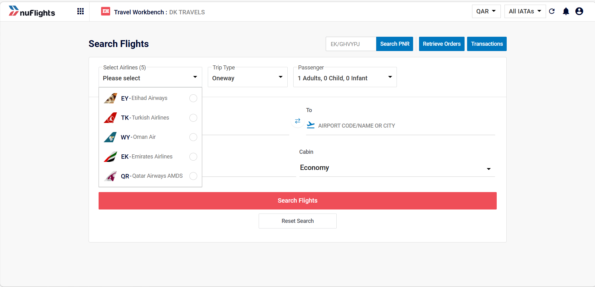595x287 pixels.
Task: Click the nuFlights logo
Action: 32,11
